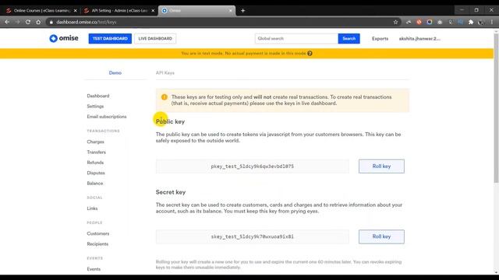
Task: Open Disputes in the sidebar
Action: 96,173
